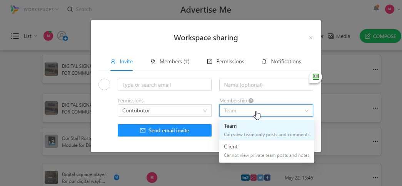The width and height of the screenshot is (402, 186).
Task: Click the LinkedIn icon on the bottom post
Action: (245, 178)
